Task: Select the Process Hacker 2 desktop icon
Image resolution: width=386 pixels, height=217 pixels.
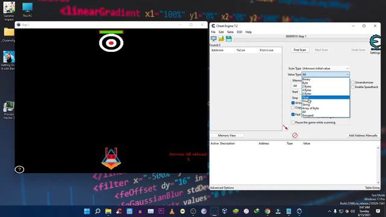Action: click(9, 110)
